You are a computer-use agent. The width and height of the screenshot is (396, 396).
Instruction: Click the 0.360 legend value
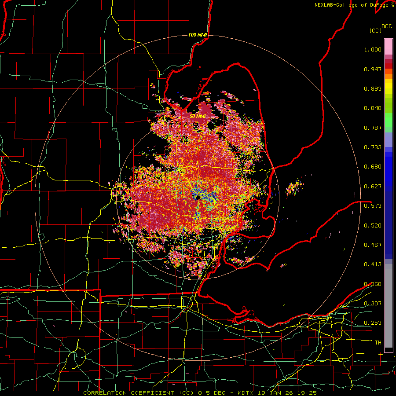coord(373,284)
